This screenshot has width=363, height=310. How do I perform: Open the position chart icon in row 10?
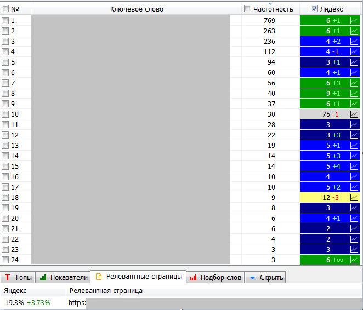(x=354, y=114)
